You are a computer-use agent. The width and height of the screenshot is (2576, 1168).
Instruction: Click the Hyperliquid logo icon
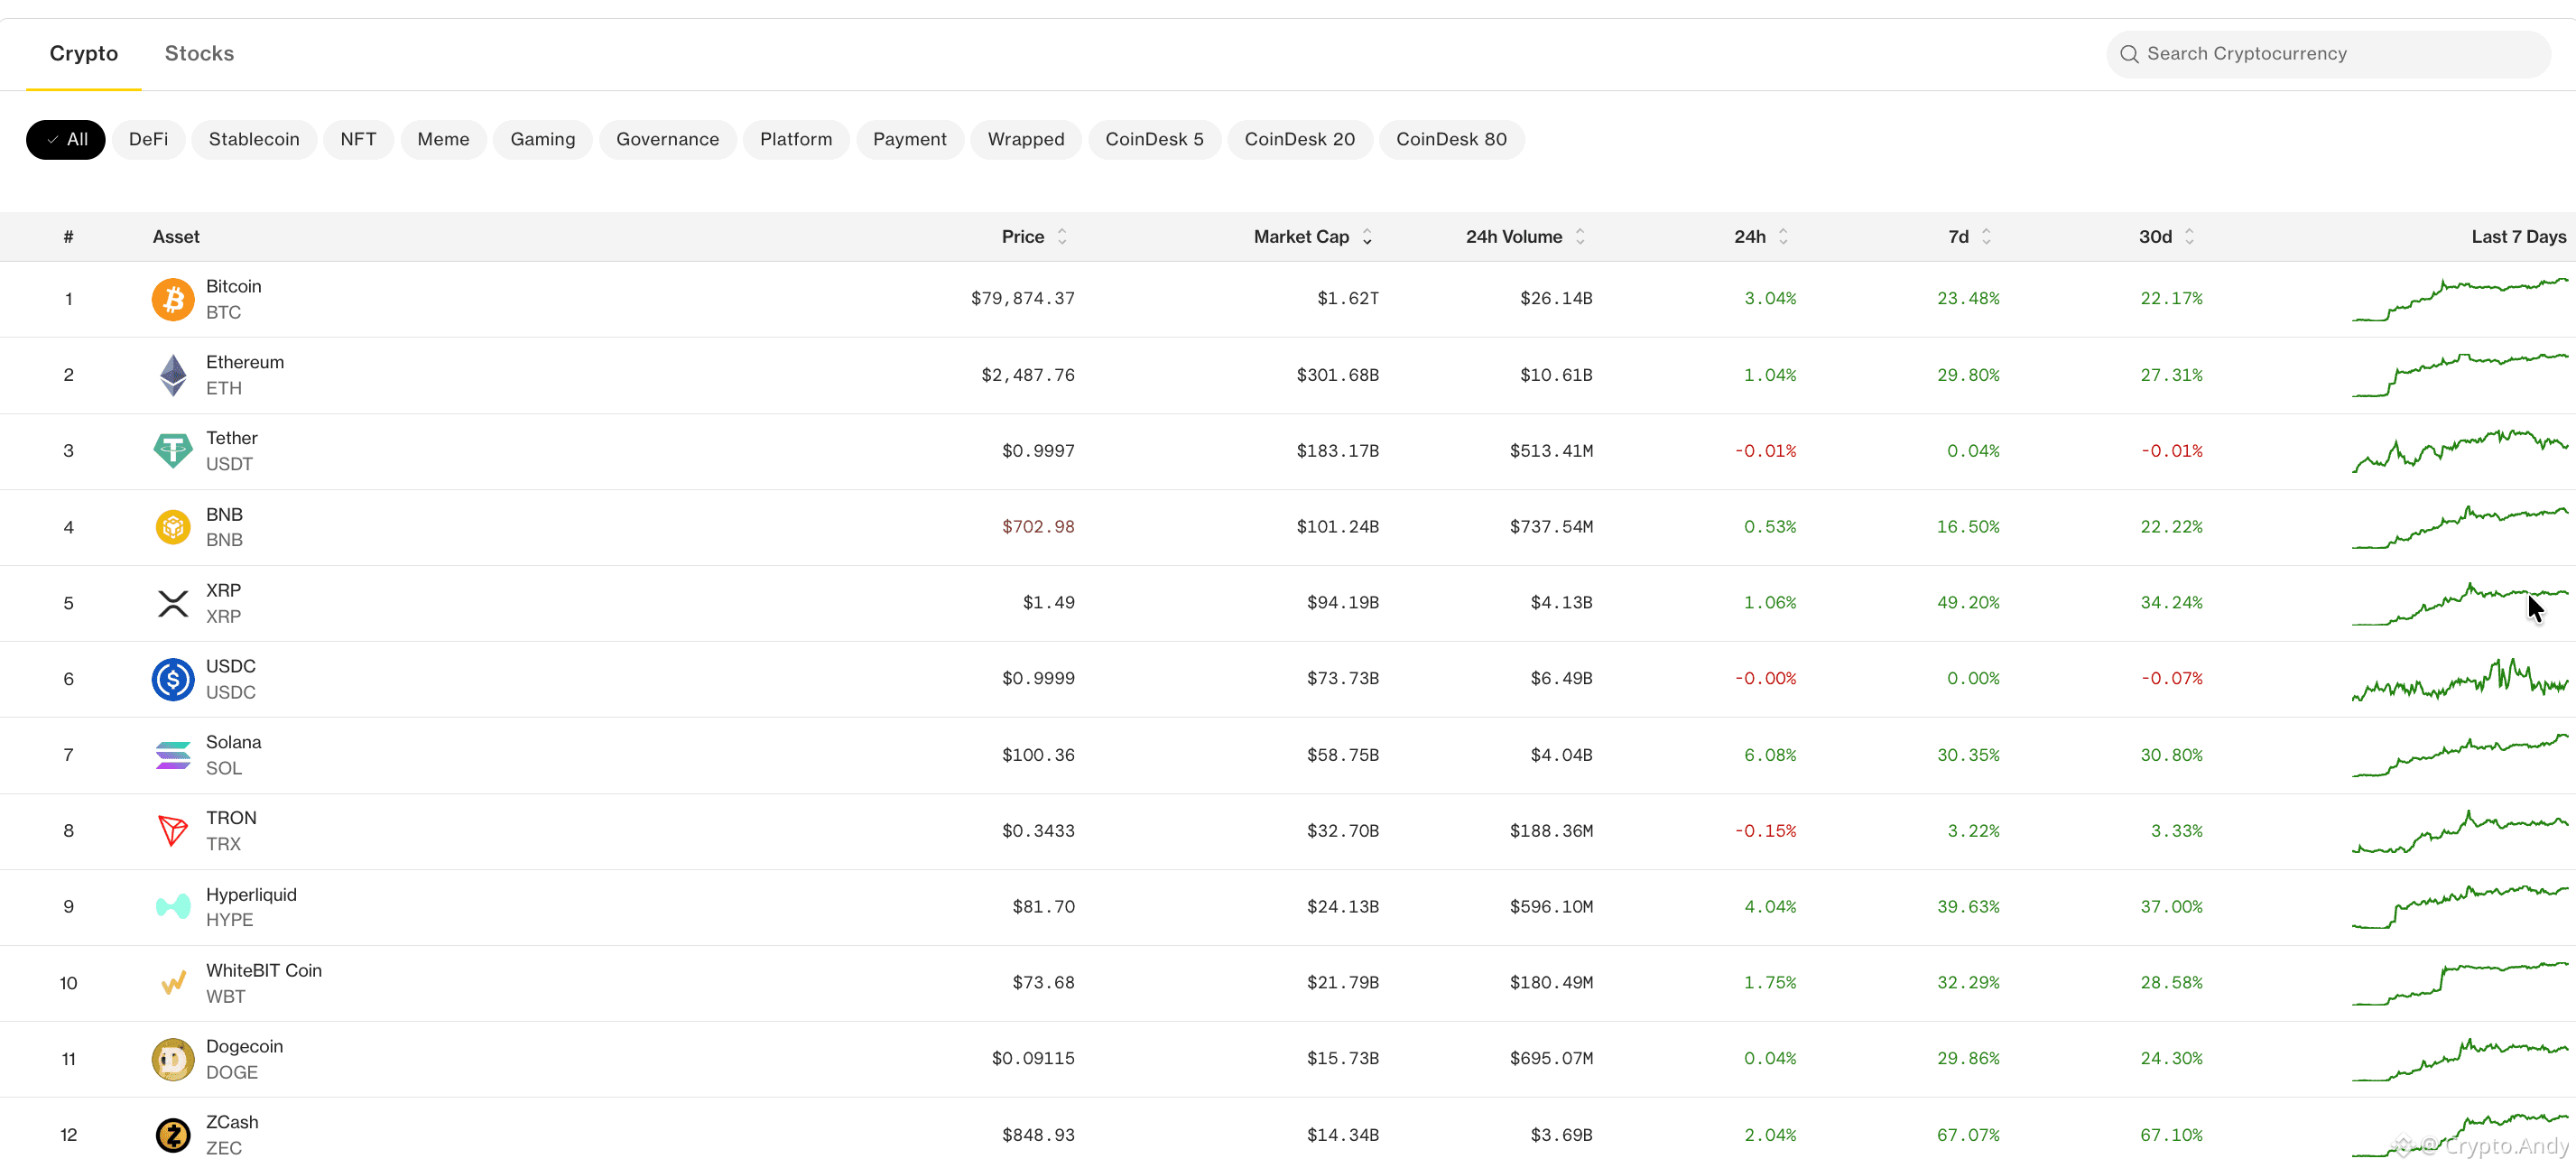click(x=173, y=907)
